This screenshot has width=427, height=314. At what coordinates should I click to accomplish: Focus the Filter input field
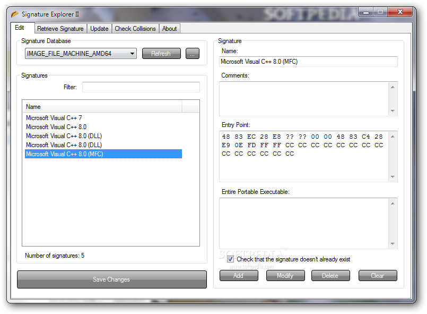(141, 87)
